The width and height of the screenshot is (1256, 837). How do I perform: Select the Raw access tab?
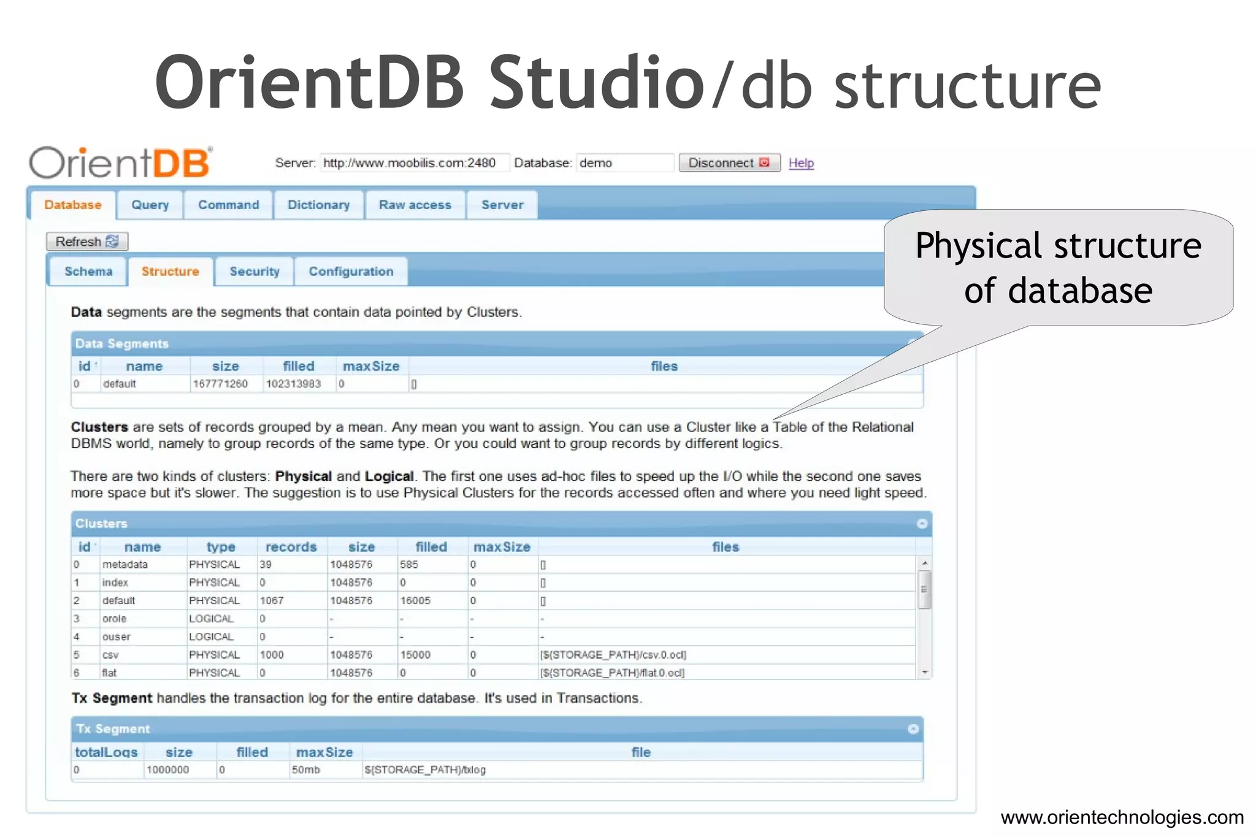click(x=415, y=205)
